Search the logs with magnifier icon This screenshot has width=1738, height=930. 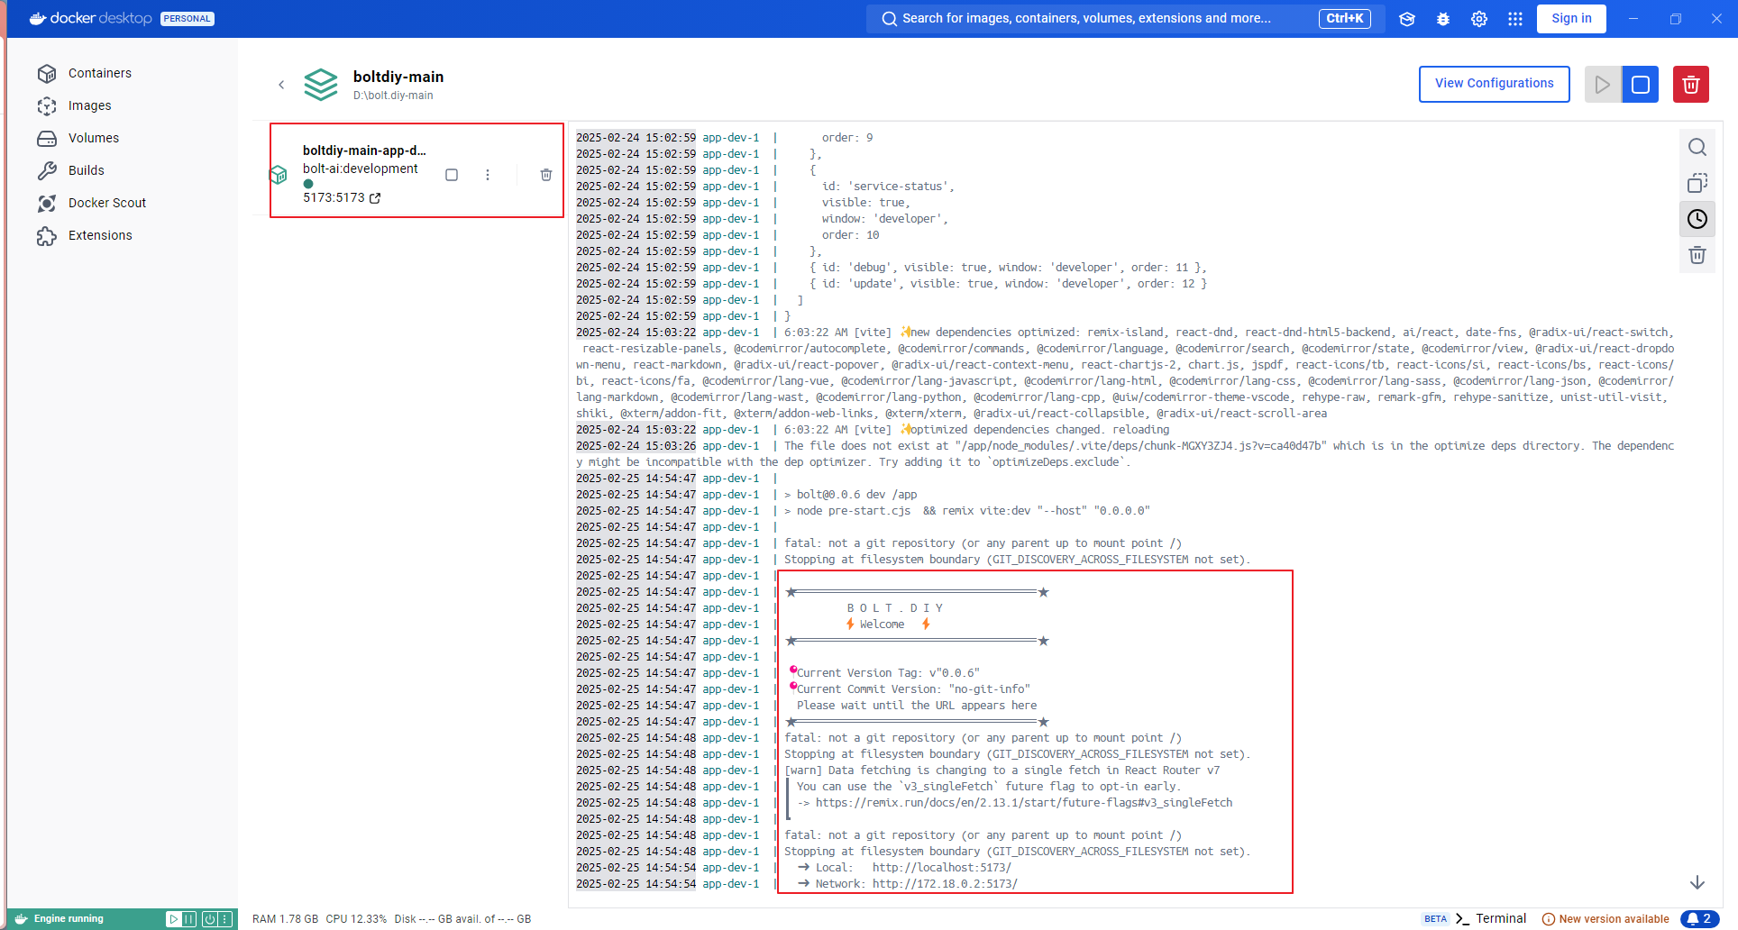[x=1697, y=147]
